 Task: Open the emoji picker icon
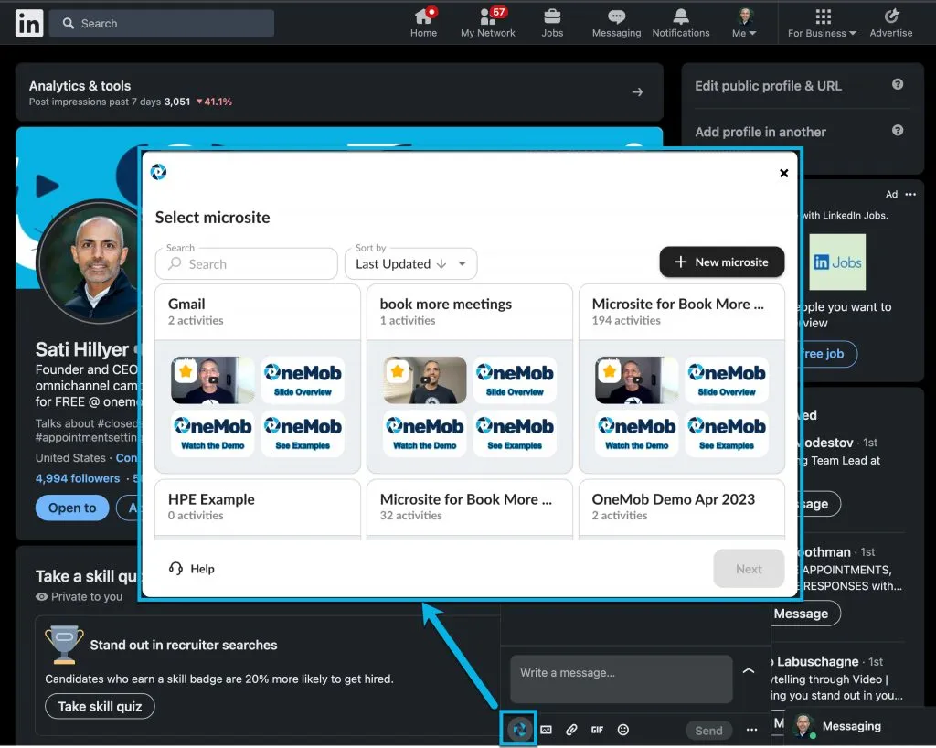(622, 730)
